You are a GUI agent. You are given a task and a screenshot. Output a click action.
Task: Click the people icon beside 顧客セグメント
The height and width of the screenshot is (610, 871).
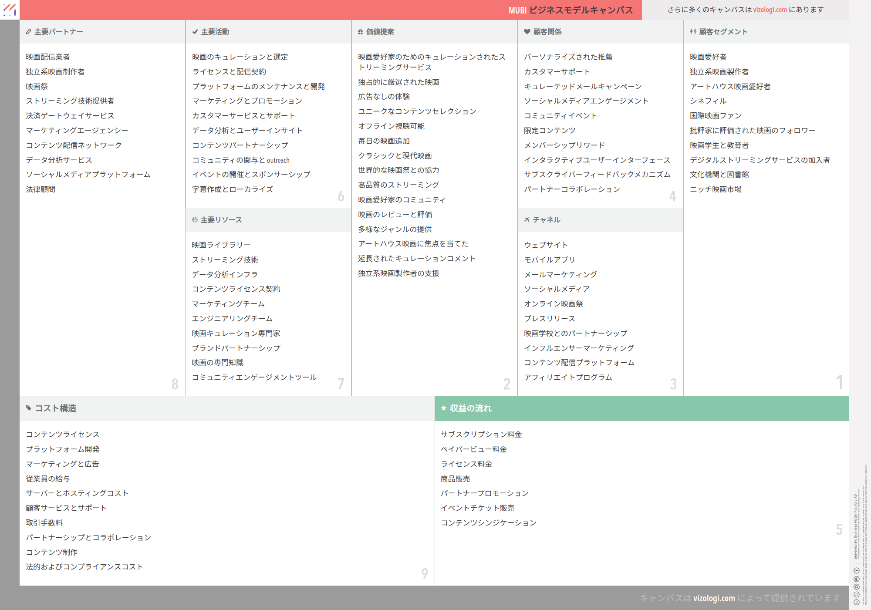click(x=693, y=32)
